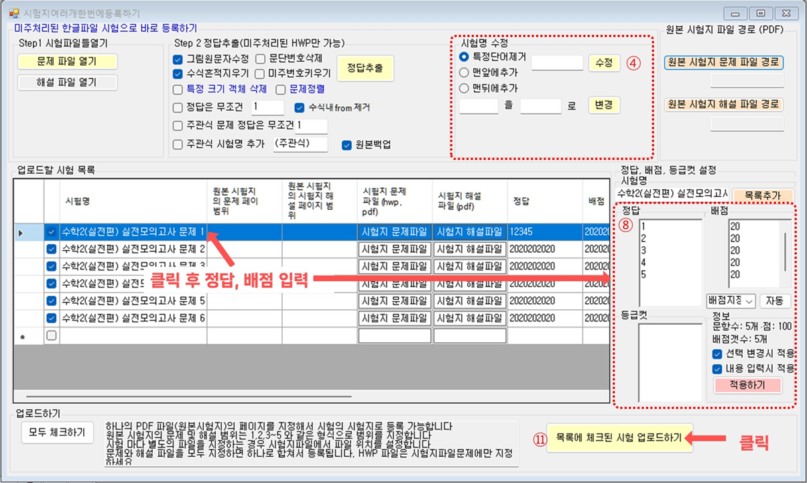Uncheck the 수식흔적지우기 option

point(178,74)
